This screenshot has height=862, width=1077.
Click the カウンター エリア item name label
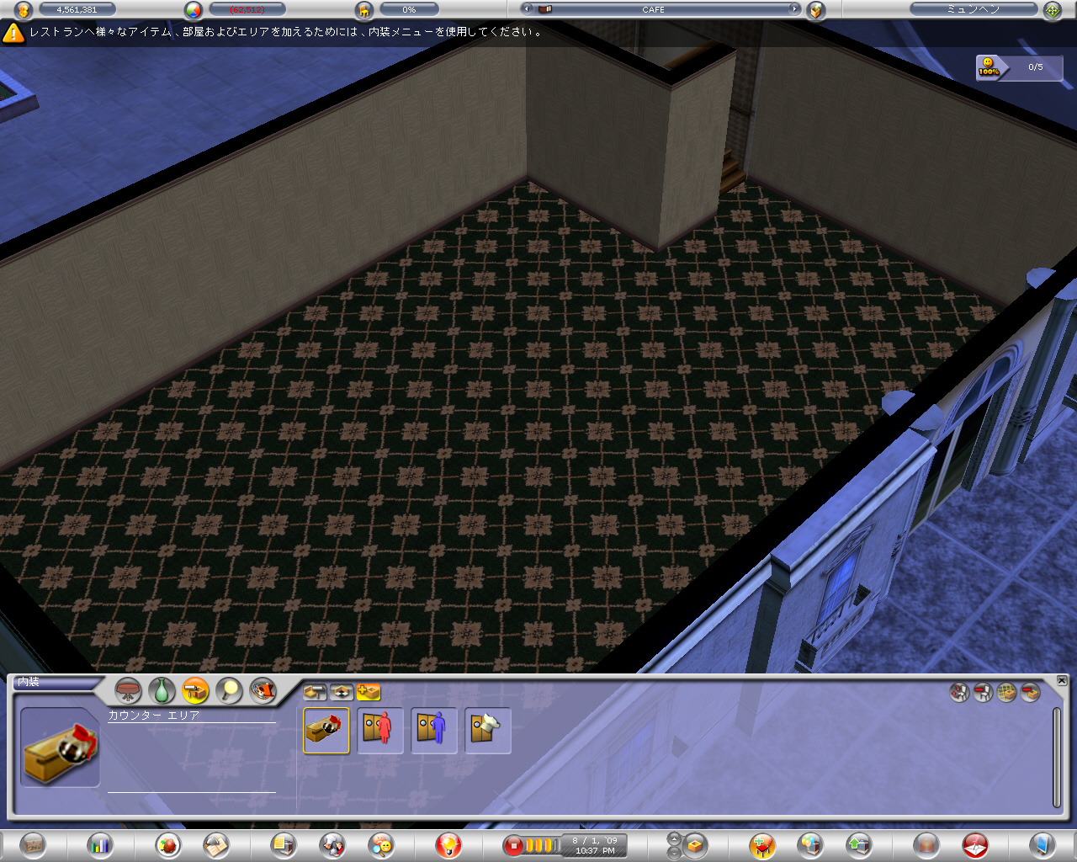point(154,716)
